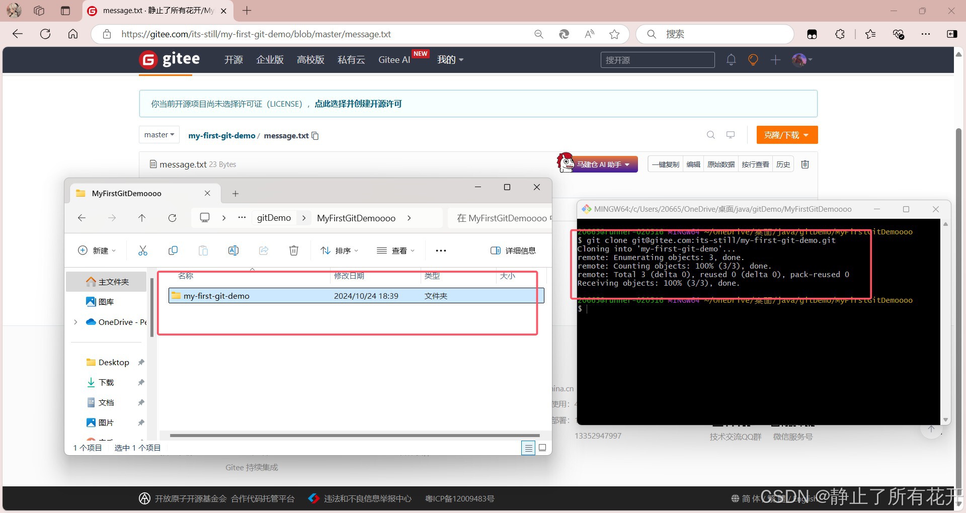Screen dimensions: 966x513
Task: Expand chevron after MyFirstGitDemoooo in address bar
Action: (x=409, y=218)
